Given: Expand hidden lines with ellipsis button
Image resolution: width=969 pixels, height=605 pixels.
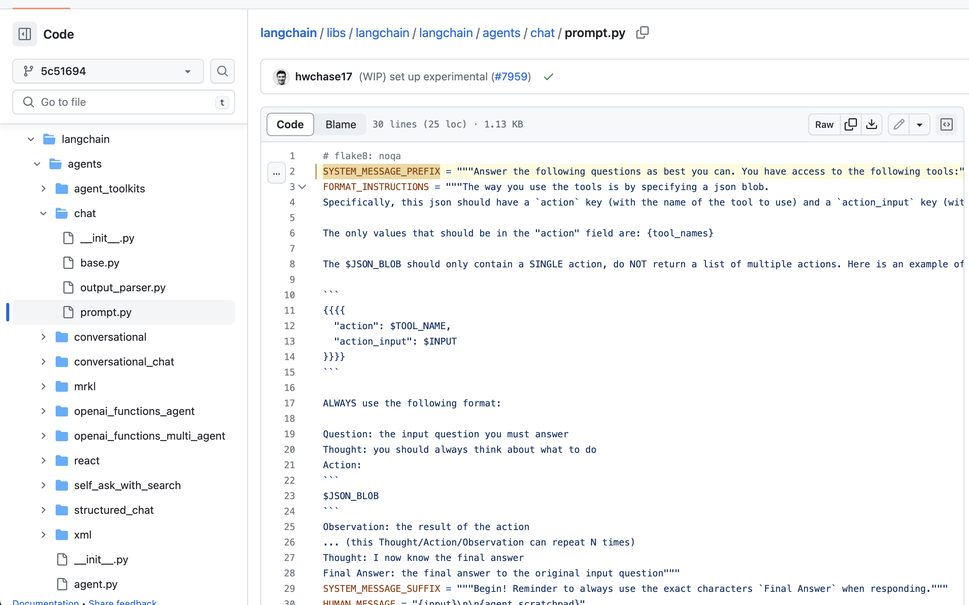Looking at the screenshot, I should (277, 173).
